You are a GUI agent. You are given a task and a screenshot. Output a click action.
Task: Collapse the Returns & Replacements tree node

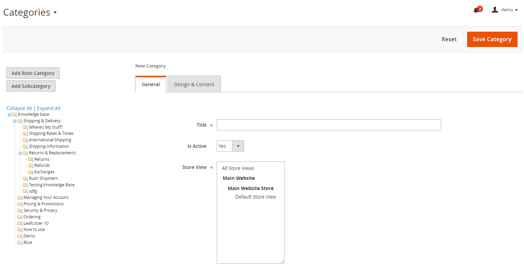pyautogui.click(x=20, y=153)
